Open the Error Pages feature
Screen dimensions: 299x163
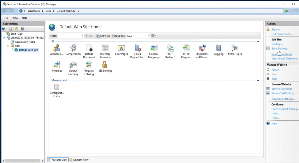121,48
